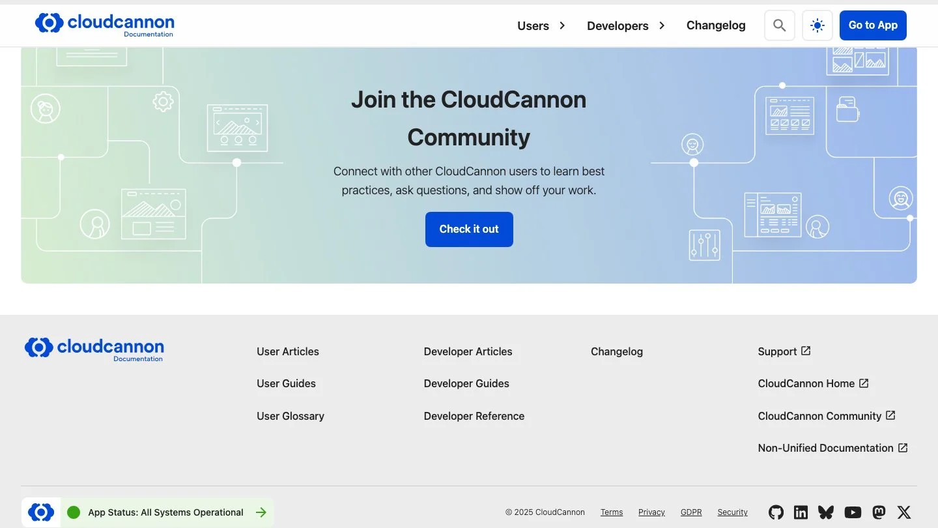This screenshot has width=938, height=528.
Task: Click external-link icon next to Support
Action: coord(806,351)
